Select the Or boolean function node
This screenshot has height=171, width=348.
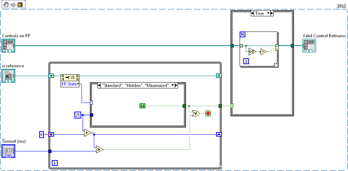click(x=196, y=113)
